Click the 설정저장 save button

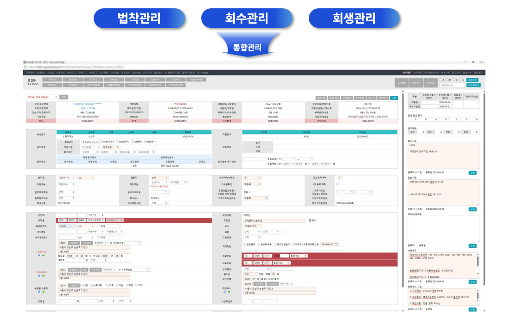tap(473, 80)
